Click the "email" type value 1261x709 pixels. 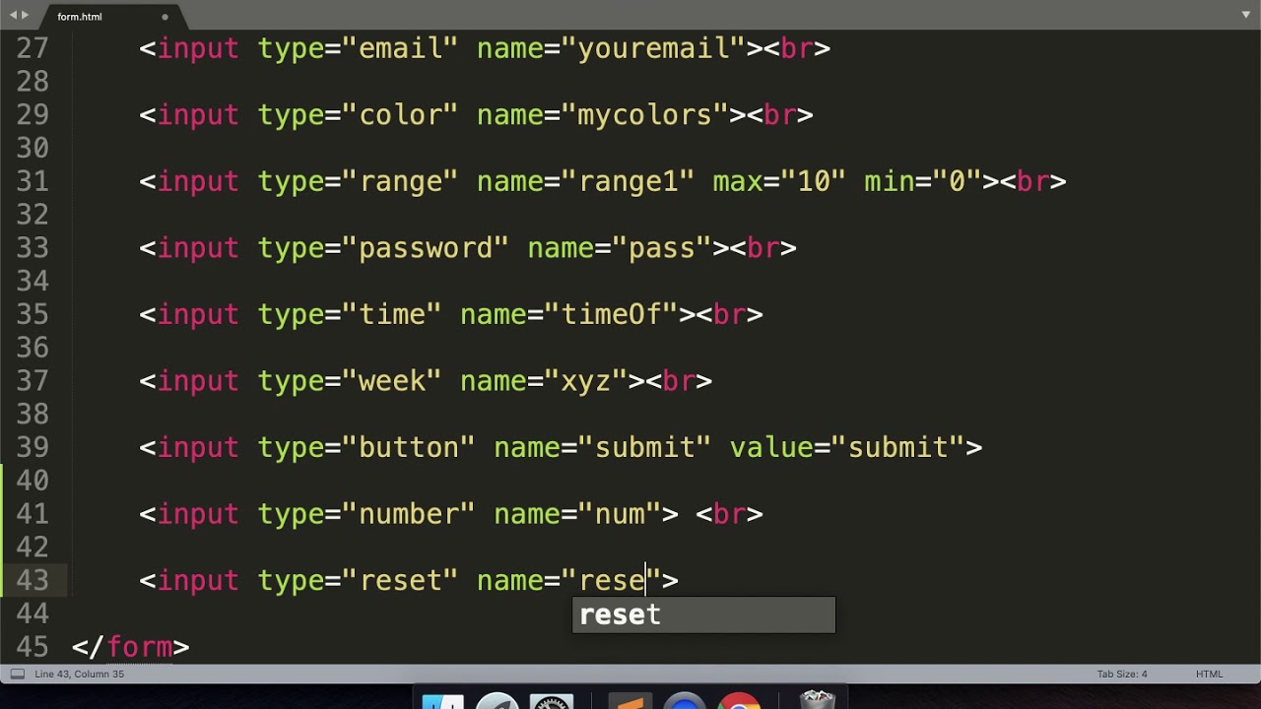tap(400, 48)
